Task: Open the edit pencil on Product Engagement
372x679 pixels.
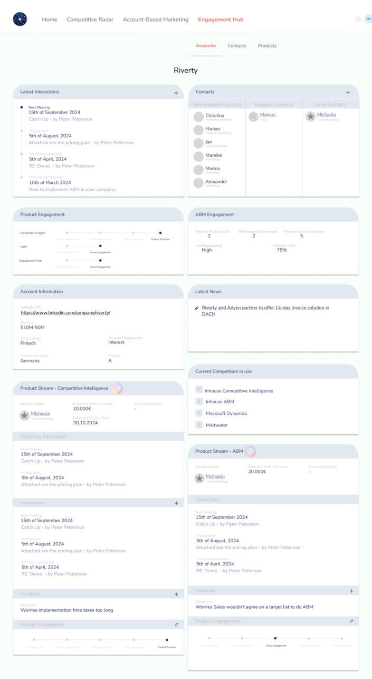Action: point(177,624)
